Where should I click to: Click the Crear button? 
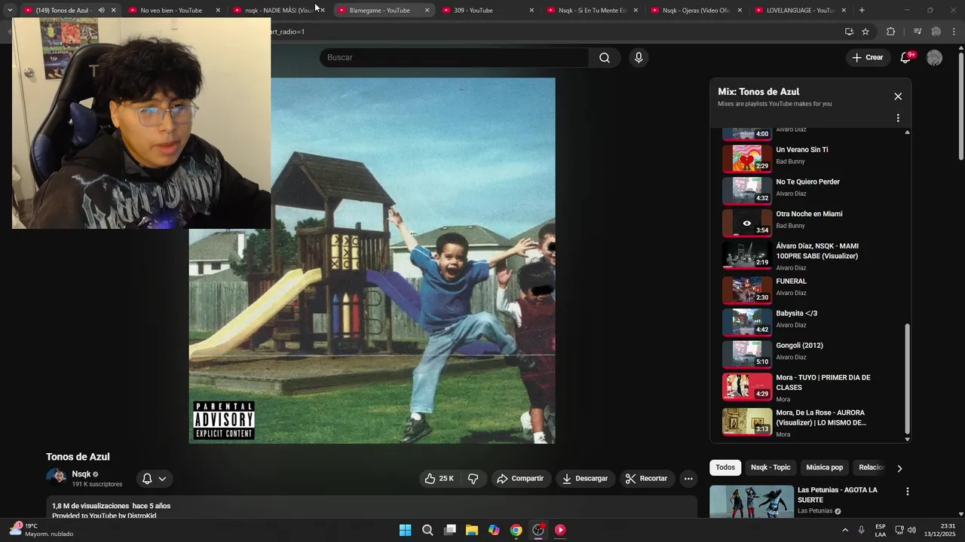click(x=868, y=58)
